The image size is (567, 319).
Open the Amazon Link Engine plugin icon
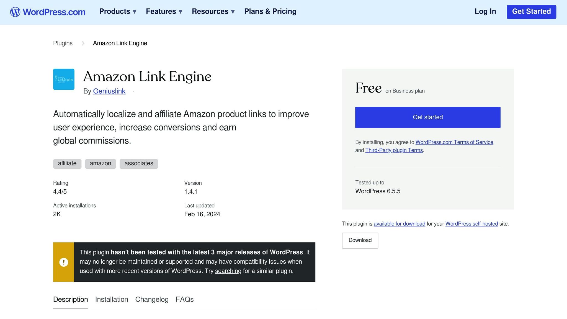tap(64, 79)
